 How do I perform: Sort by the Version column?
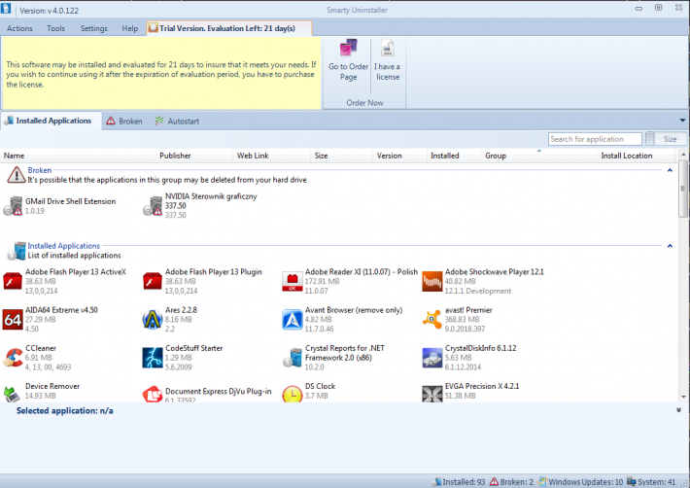(399, 156)
